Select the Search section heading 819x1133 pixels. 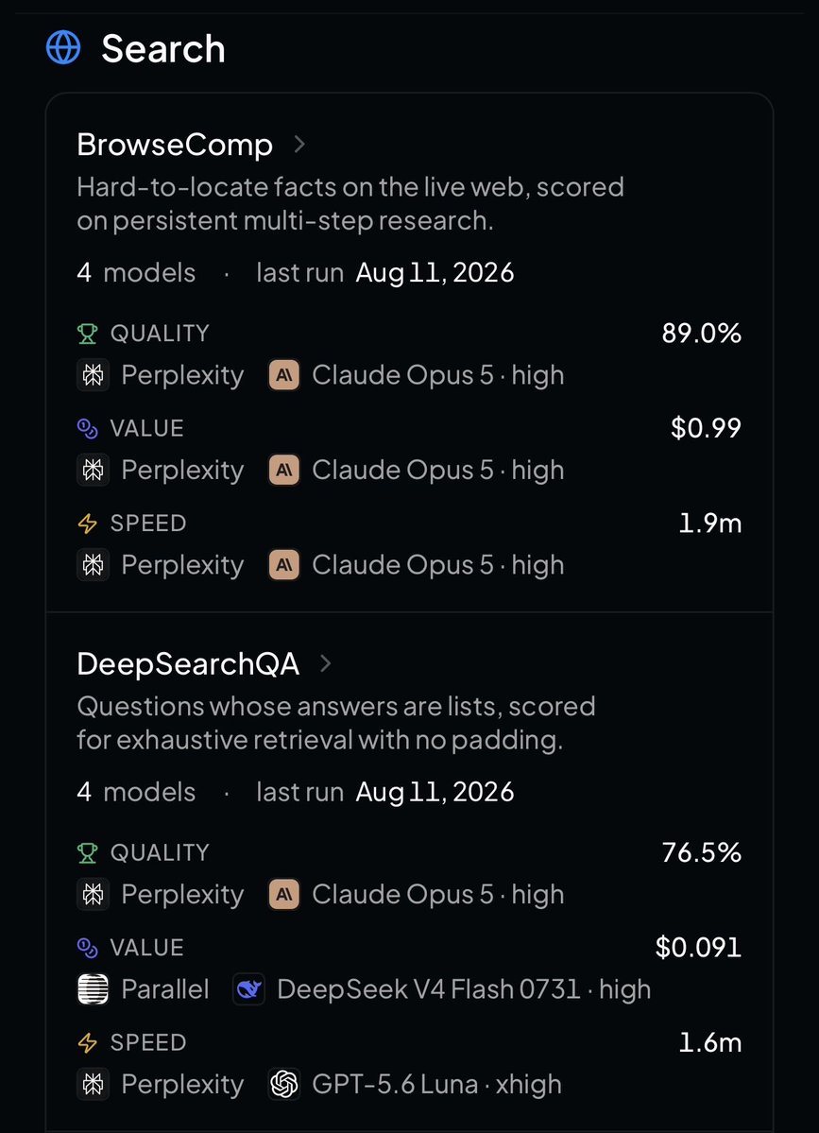[163, 48]
